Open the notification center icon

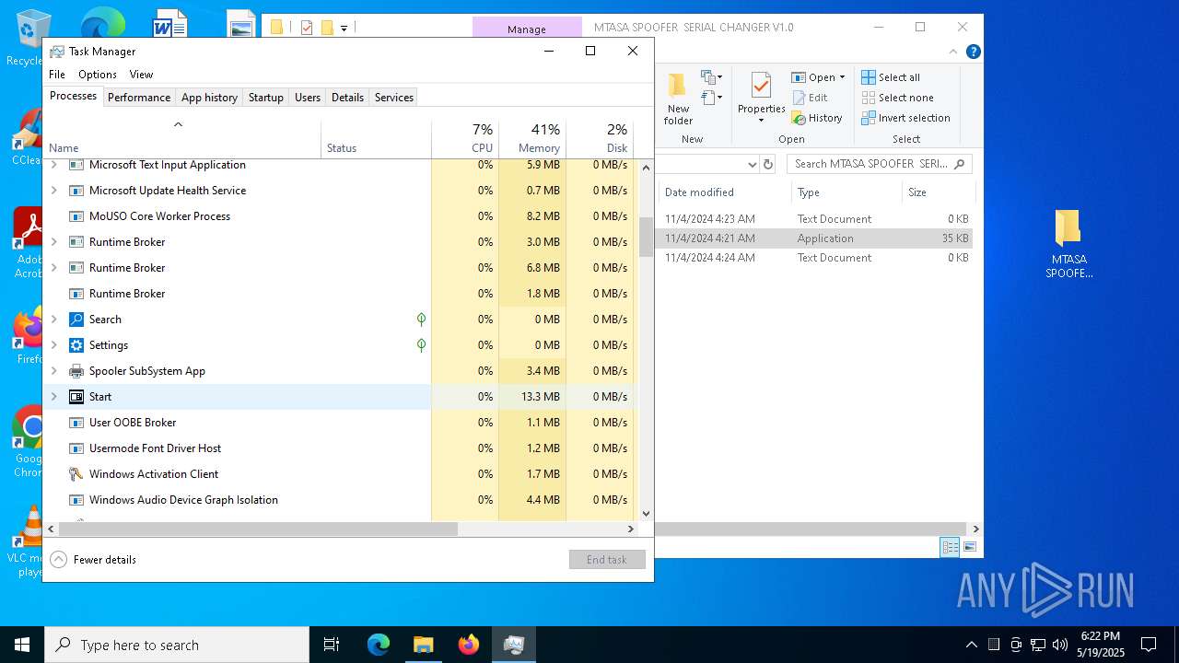click(1149, 645)
